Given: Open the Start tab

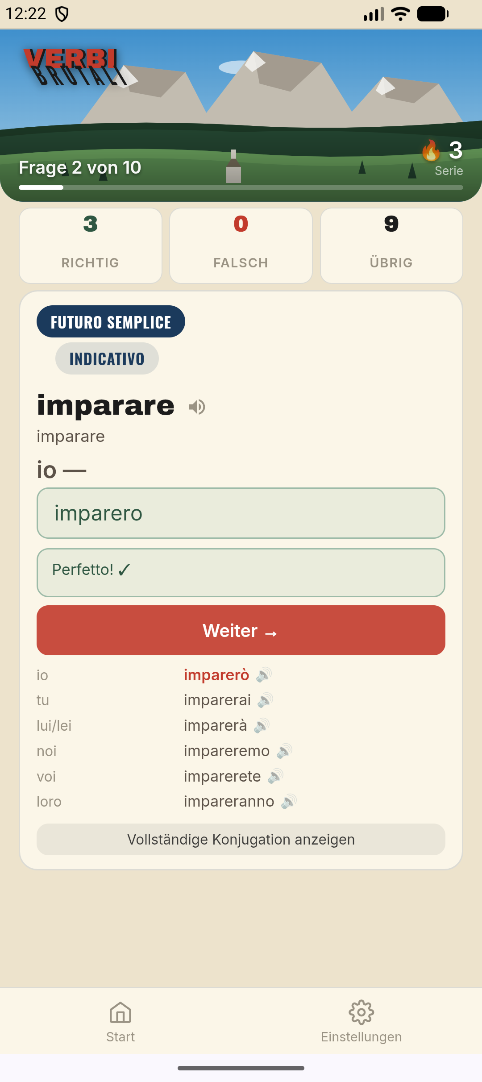Looking at the screenshot, I should coord(120,1021).
